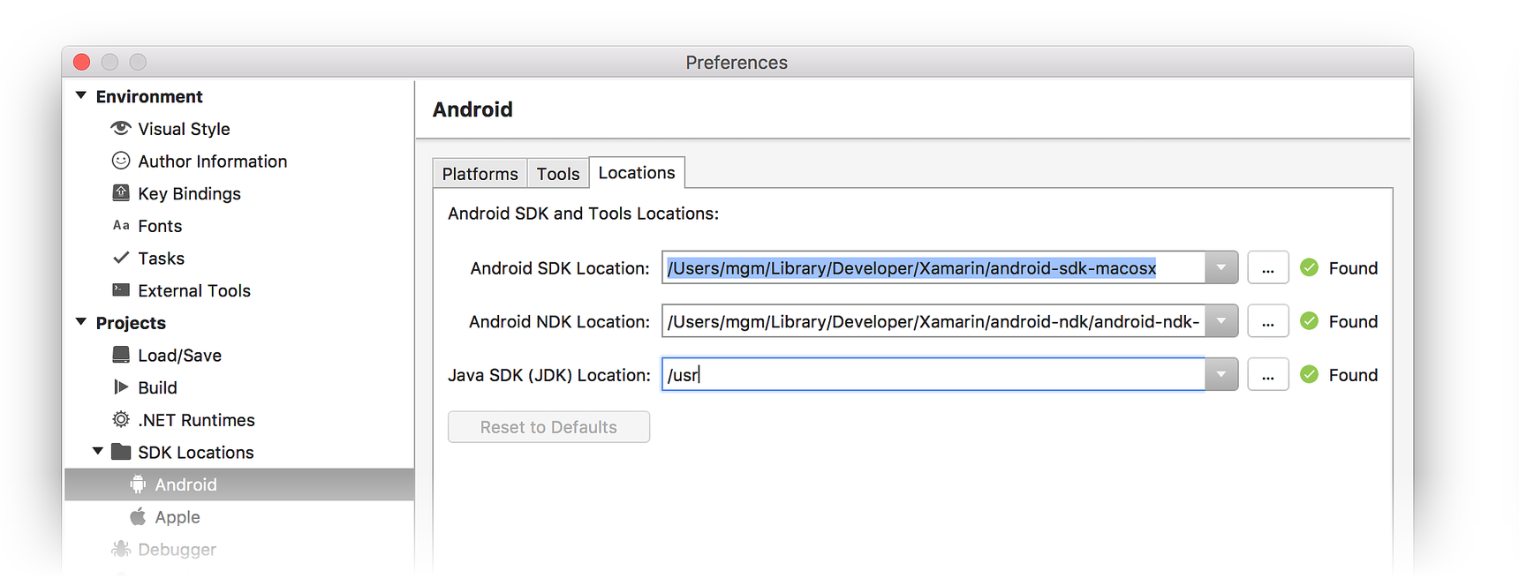Switch to the Tools tab
Image resolution: width=1519 pixels, height=578 pixels.
point(557,174)
